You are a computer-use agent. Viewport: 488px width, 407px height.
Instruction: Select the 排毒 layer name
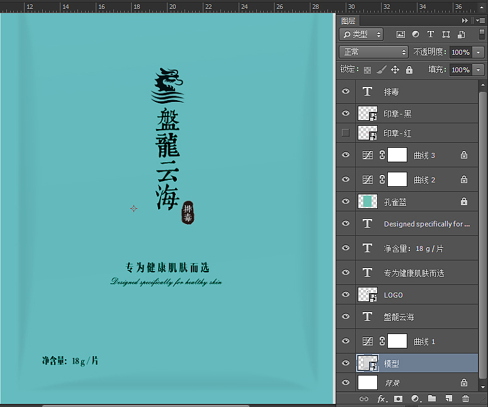(392, 92)
